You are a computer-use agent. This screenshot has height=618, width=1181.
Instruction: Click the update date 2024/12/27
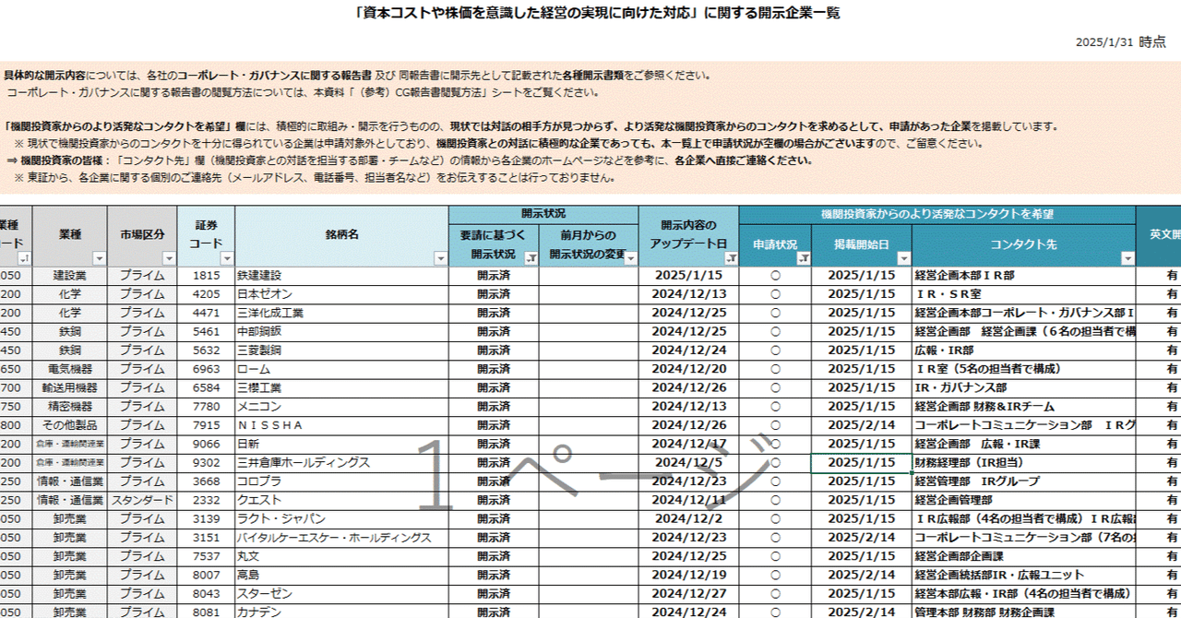688,594
